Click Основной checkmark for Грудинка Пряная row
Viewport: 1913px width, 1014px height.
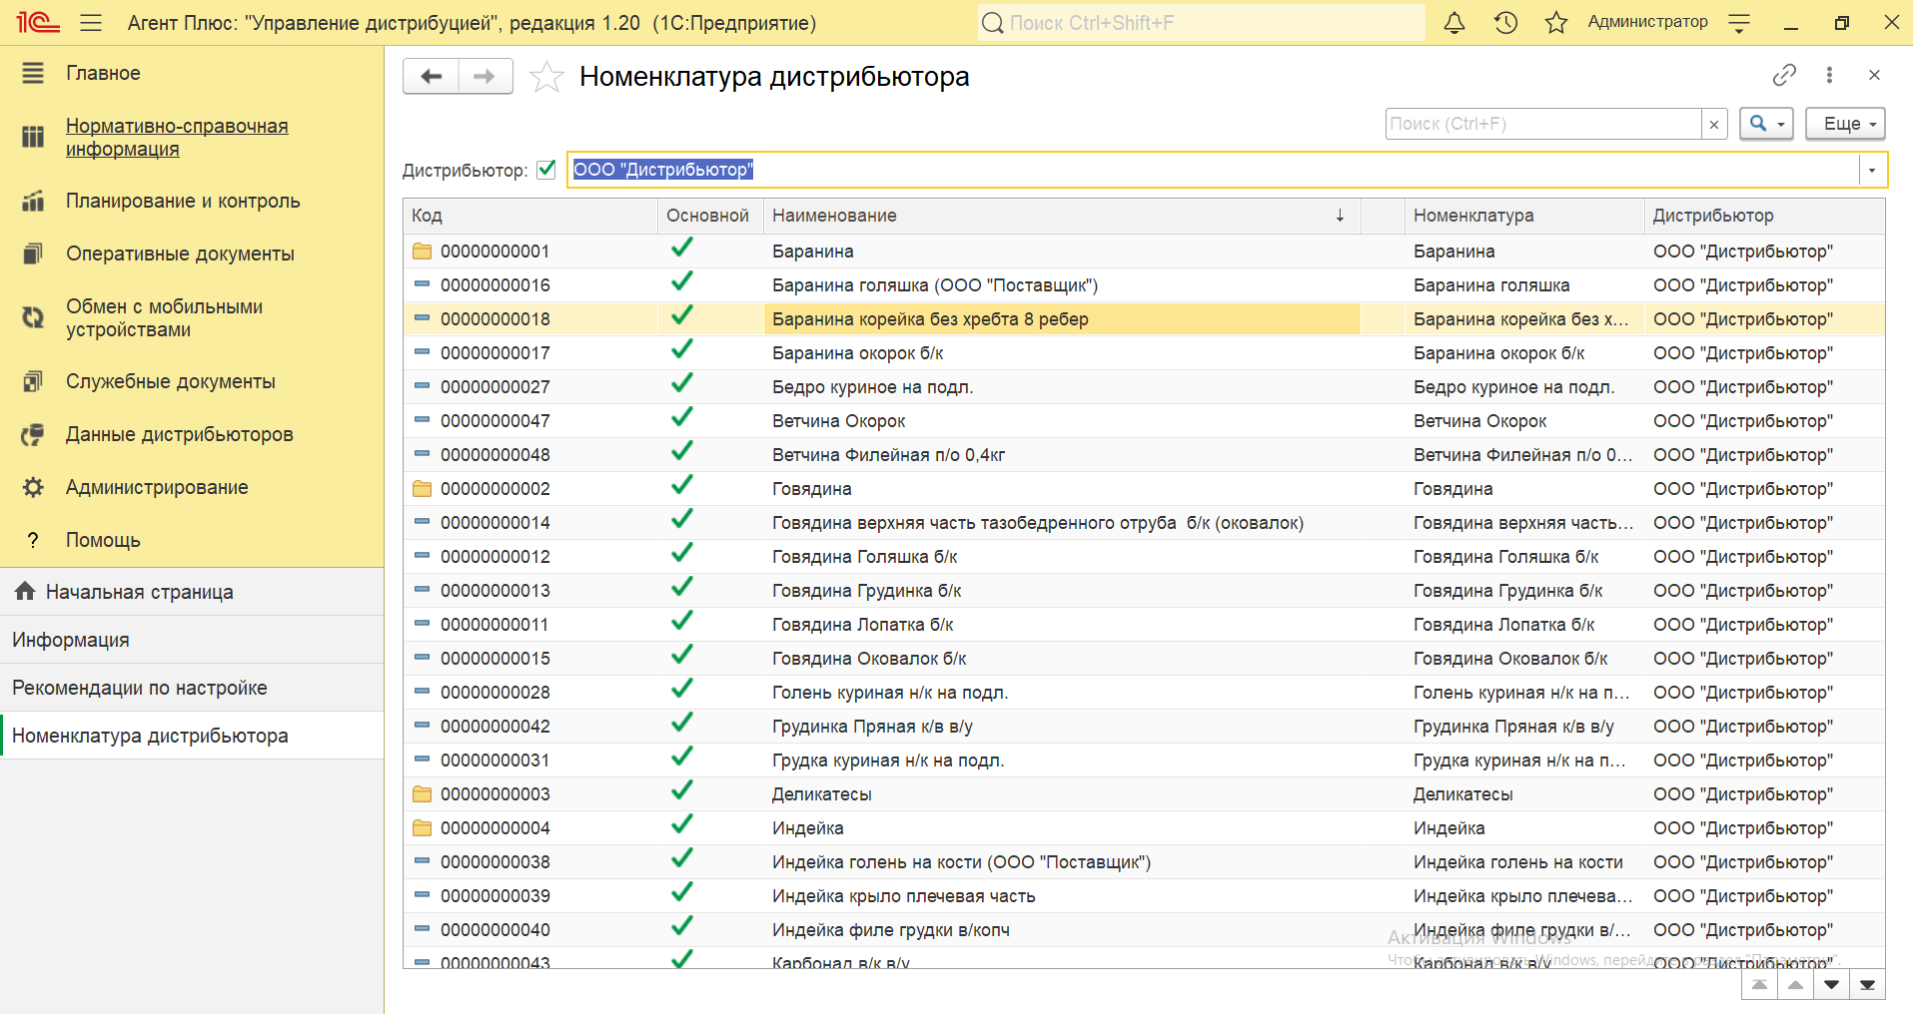pyautogui.click(x=682, y=724)
